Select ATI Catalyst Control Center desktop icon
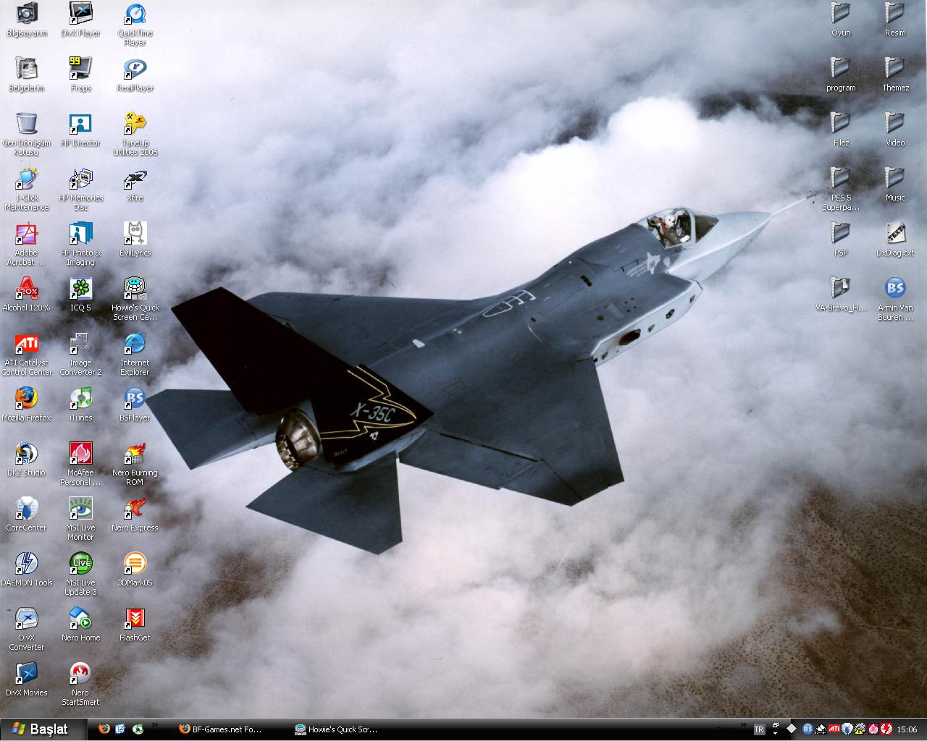This screenshot has width=927, height=741. pos(27,355)
